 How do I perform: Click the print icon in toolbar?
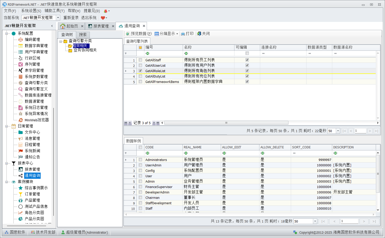click(183, 34)
